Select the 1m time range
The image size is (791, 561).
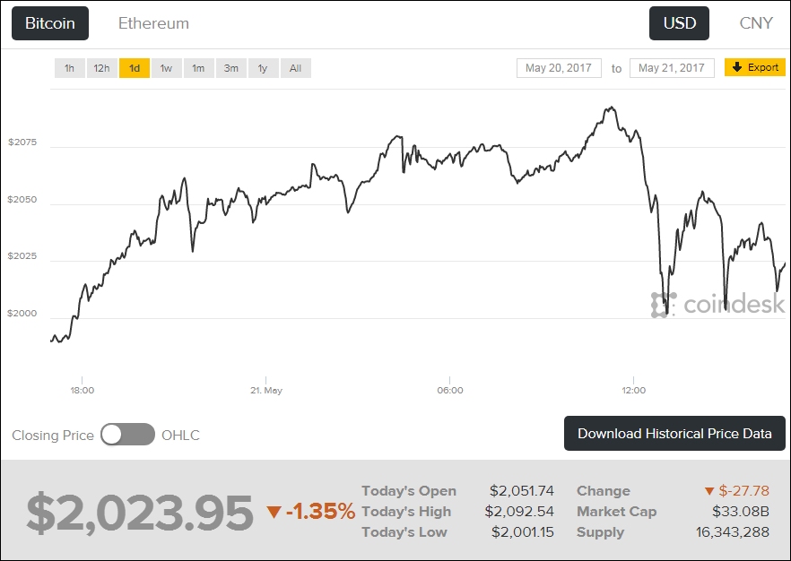point(198,68)
